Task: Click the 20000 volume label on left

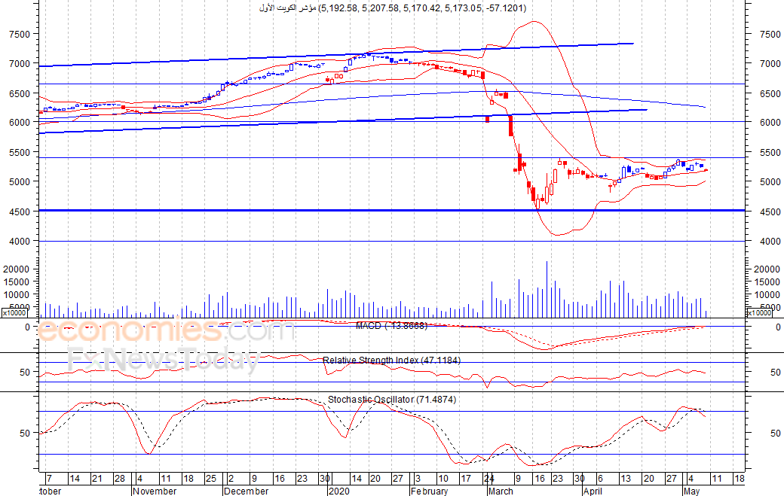Action: [x=17, y=269]
